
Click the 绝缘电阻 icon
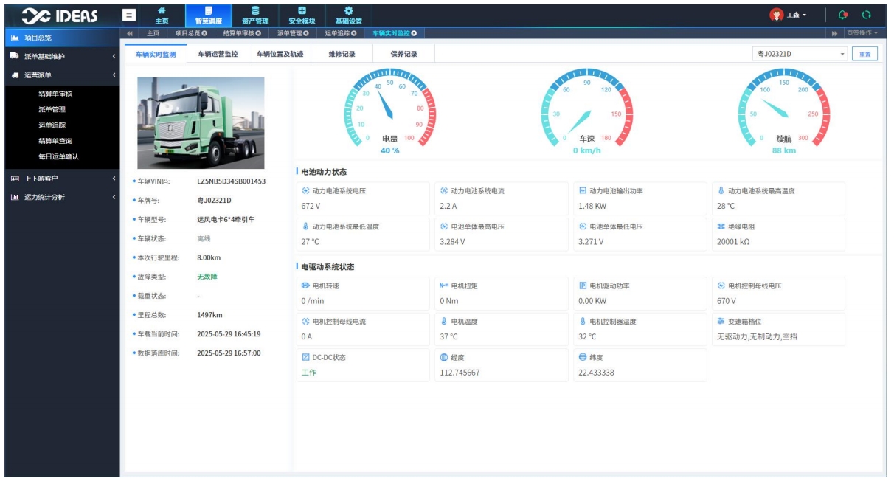[721, 226]
